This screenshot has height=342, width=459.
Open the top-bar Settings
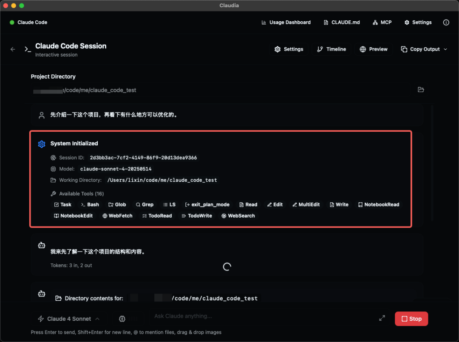pyautogui.click(x=418, y=23)
